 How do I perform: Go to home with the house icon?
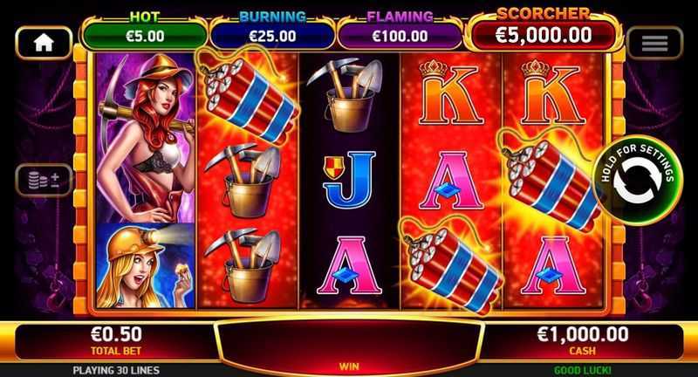44,43
